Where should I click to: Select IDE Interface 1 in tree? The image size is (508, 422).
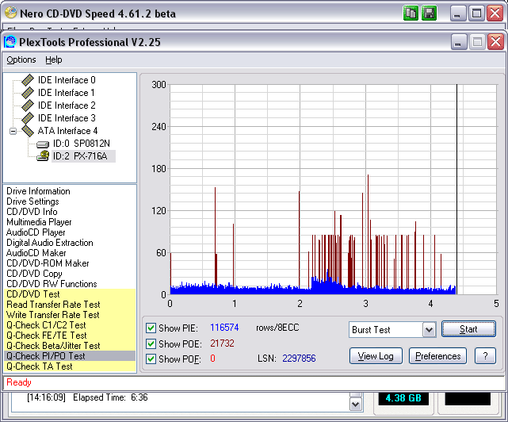(66, 93)
